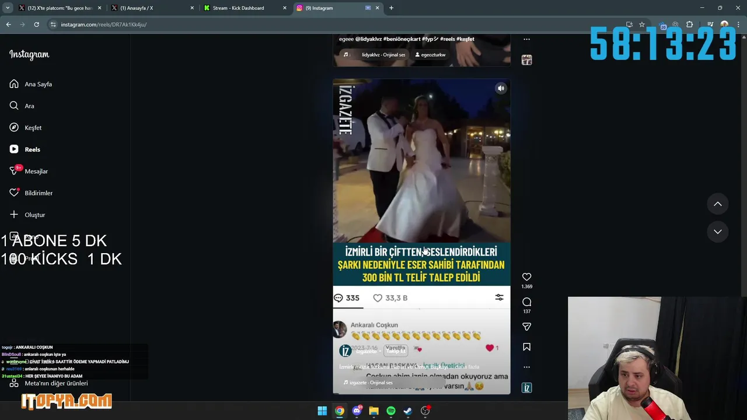Share reel with paper plane icon

pyautogui.click(x=526, y=327)
